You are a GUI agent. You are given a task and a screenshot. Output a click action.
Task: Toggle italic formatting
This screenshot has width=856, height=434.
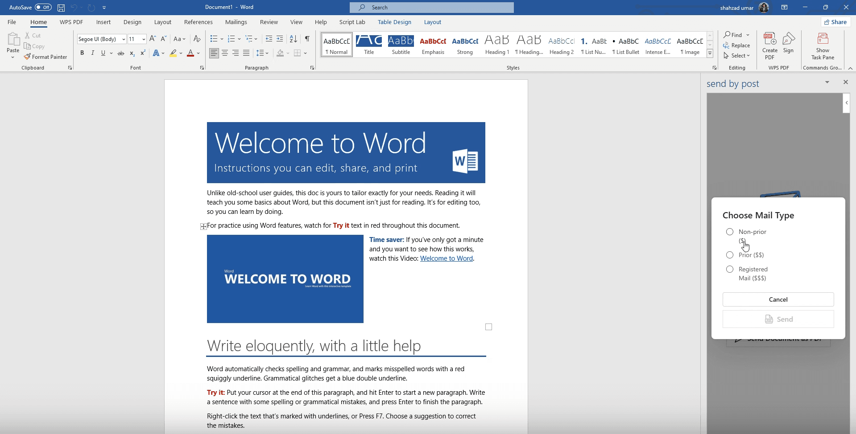tap(92, 53)
